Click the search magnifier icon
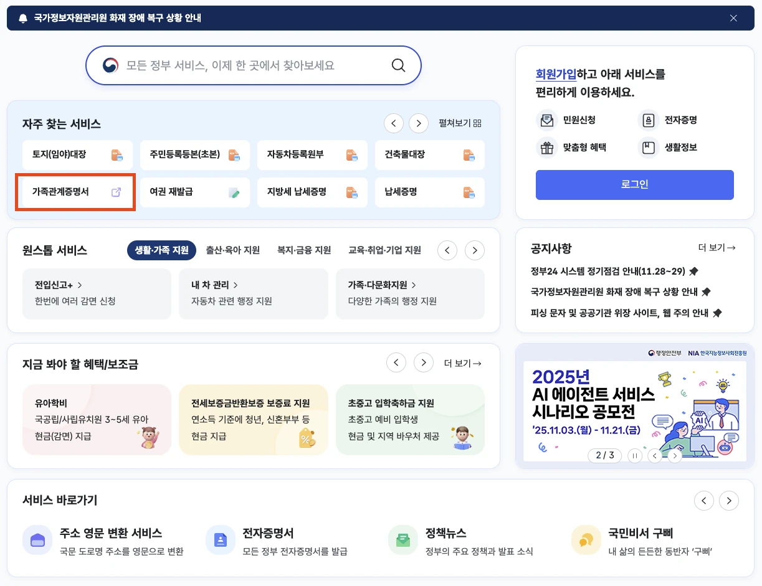762x586 pixels. pos(398,65)
